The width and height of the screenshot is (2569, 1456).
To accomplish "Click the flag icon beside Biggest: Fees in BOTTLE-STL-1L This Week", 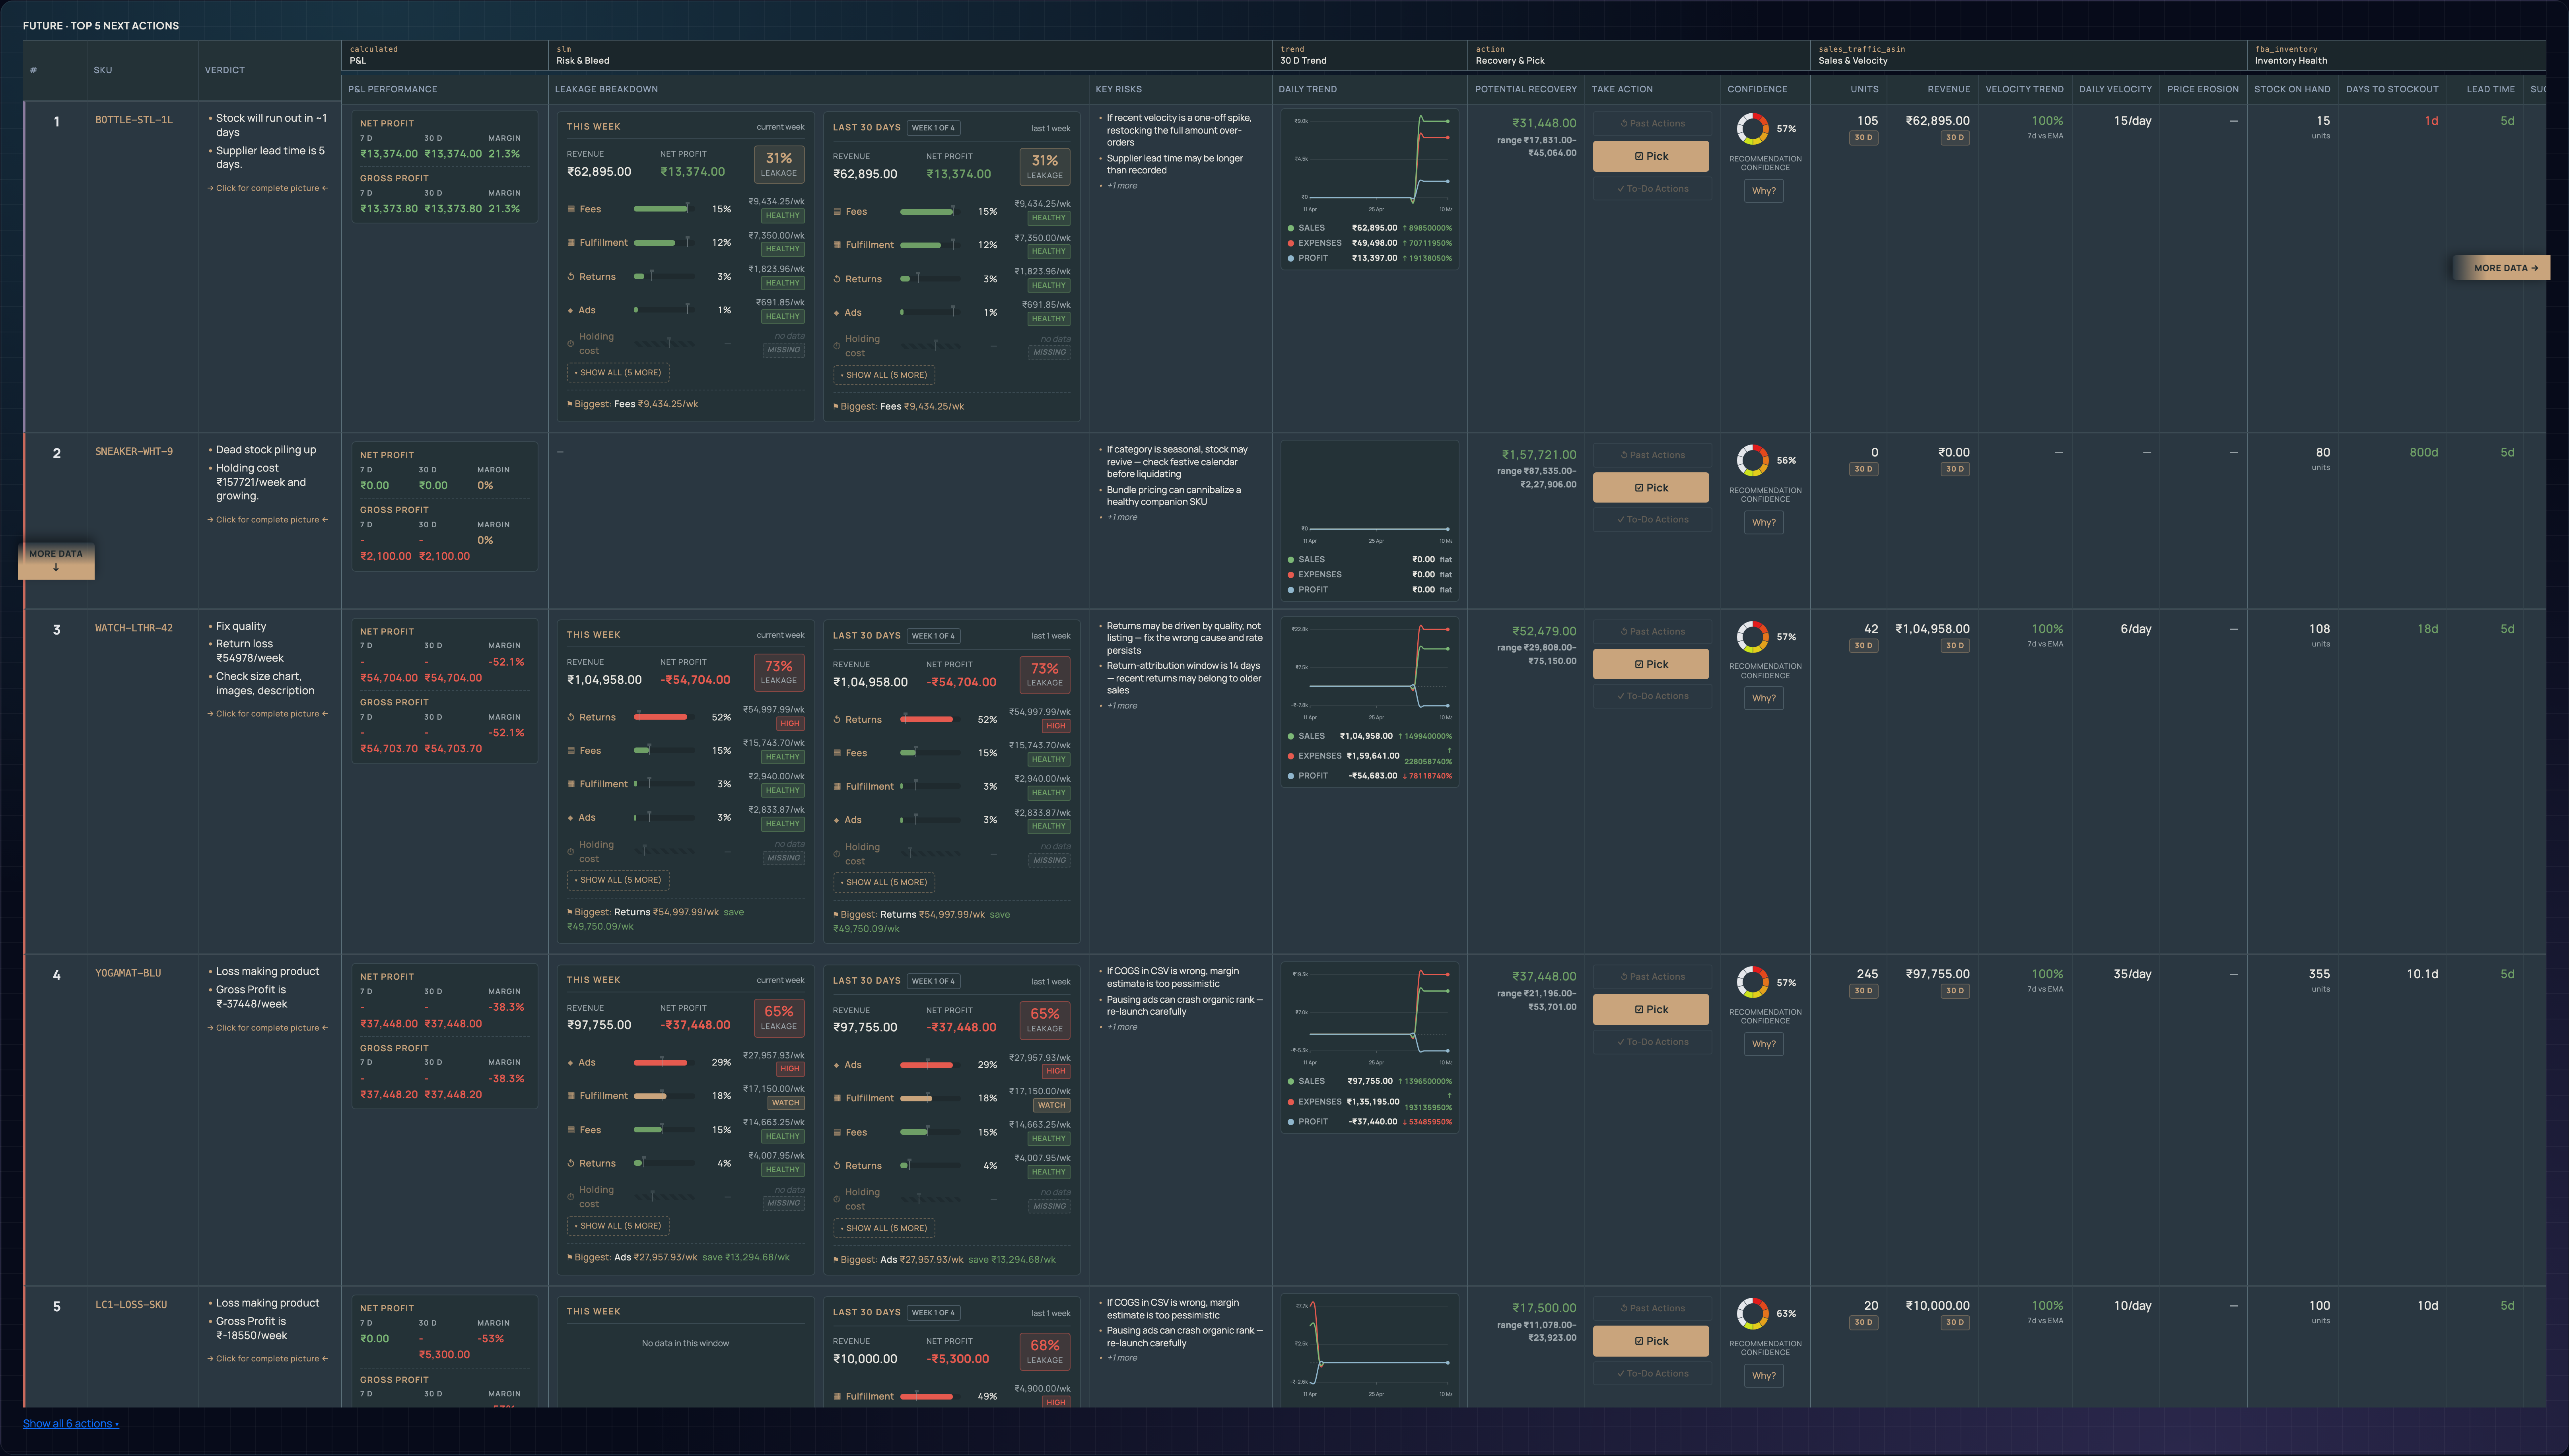I will (570, 404).
